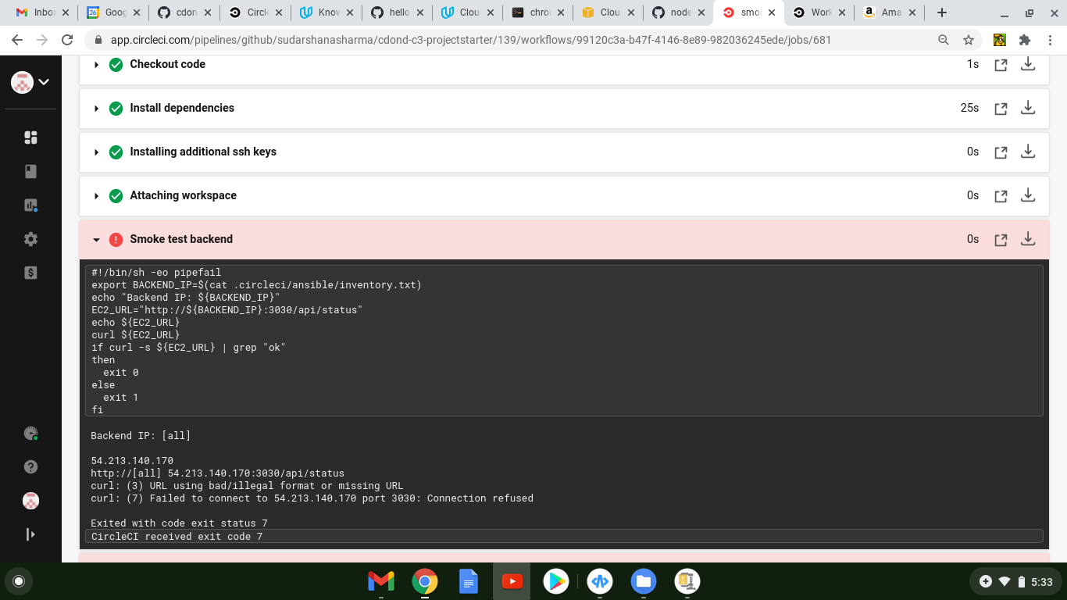Click the 'Connection refused' curl error line

coord(312,498)
